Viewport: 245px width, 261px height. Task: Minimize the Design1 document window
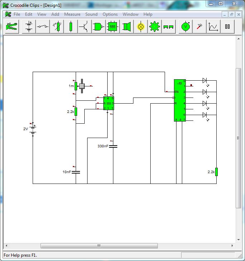(x=225, y=15)
